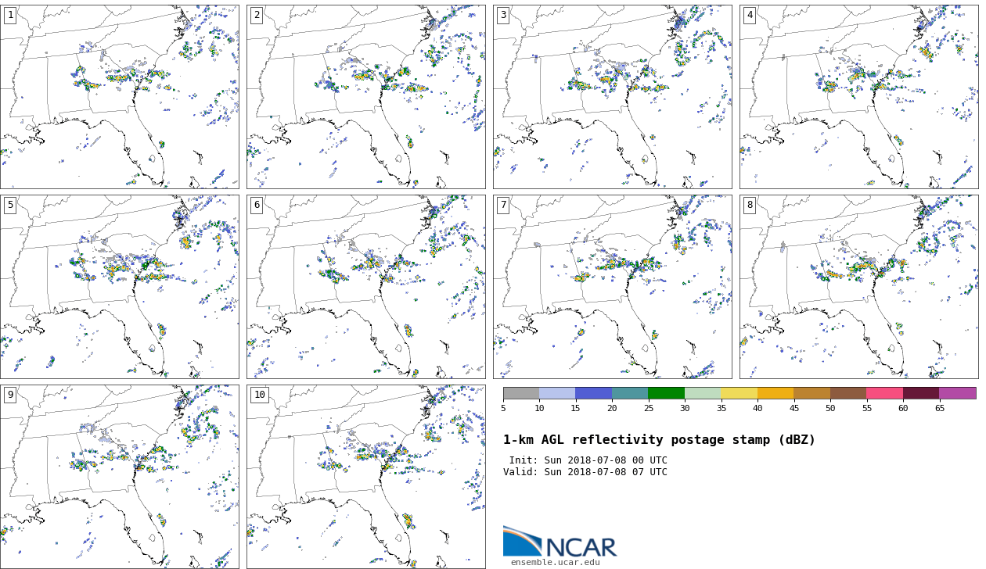Click the '7' member number label

pyautogui.click(x=503, y=206)
